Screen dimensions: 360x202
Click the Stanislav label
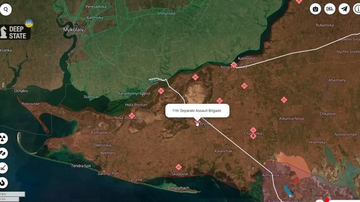(91, 97)
